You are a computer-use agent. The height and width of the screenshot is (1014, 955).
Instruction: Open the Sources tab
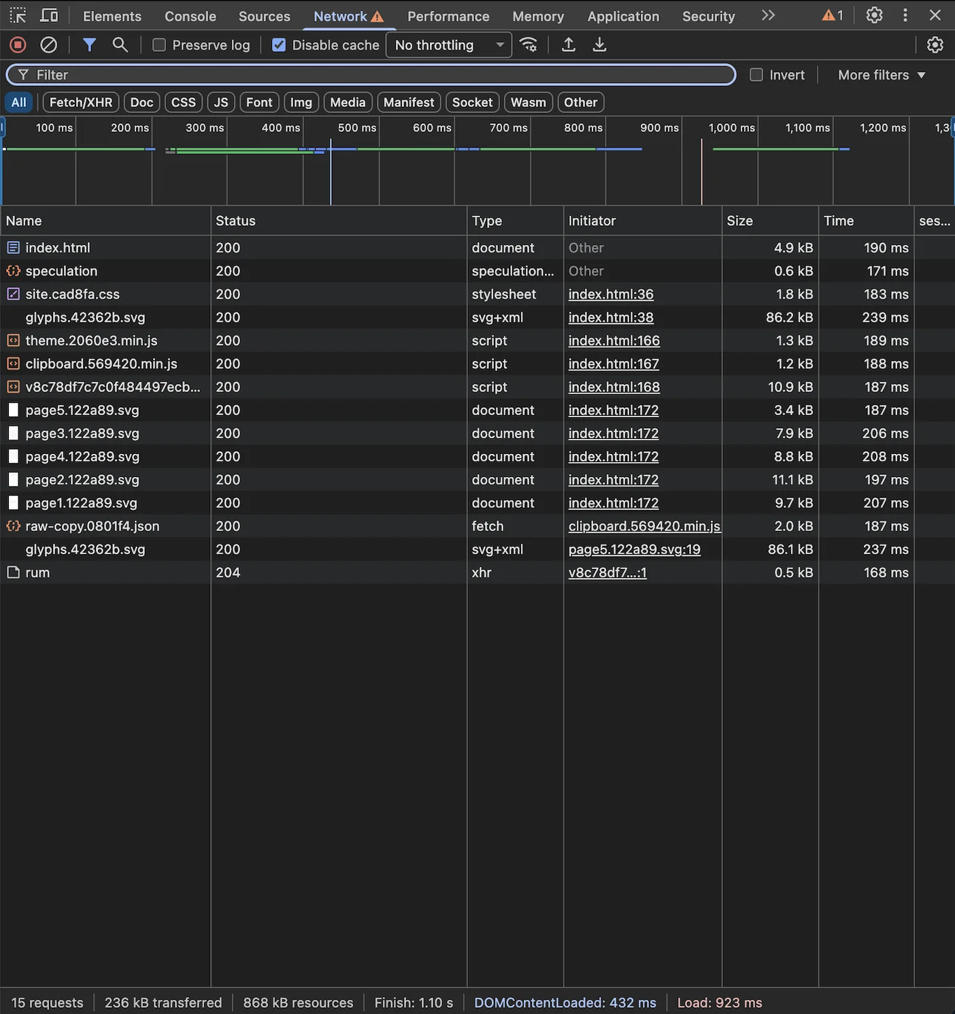point(265,16)
